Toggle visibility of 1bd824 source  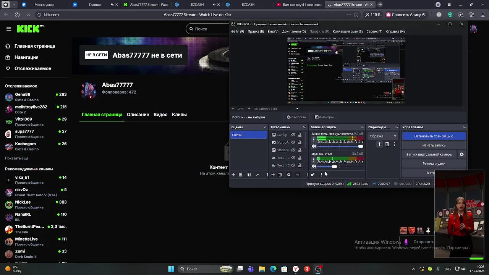pos(293,150)
